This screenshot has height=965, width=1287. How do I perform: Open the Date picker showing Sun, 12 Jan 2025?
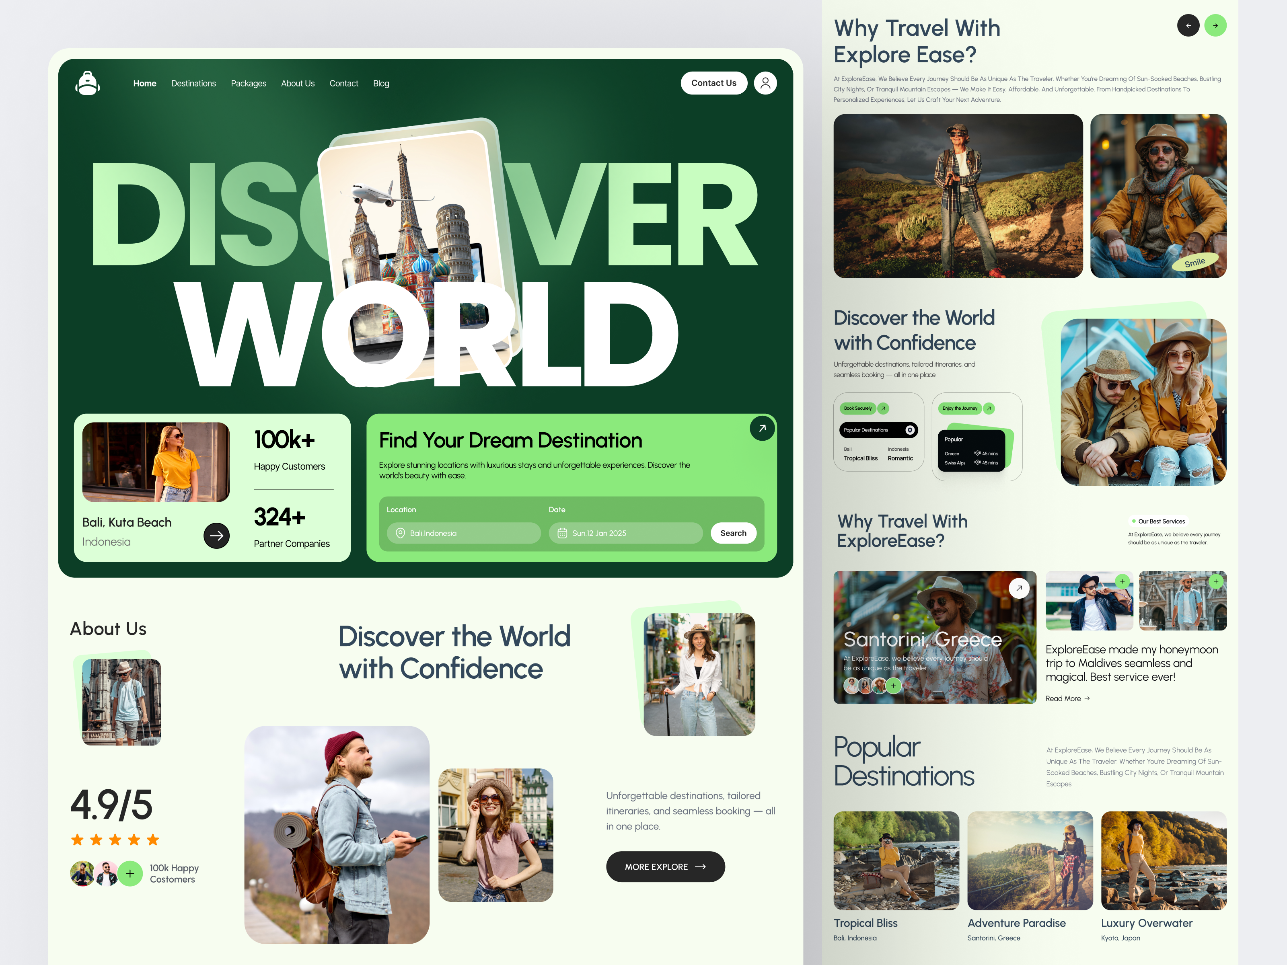(x=625, y=533)
